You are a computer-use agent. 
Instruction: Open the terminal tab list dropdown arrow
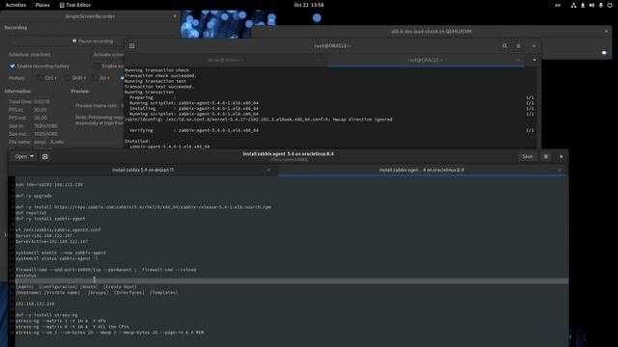[534, 60]
